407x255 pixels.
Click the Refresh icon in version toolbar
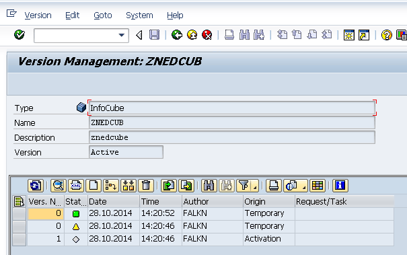click(x=35, y=186)
